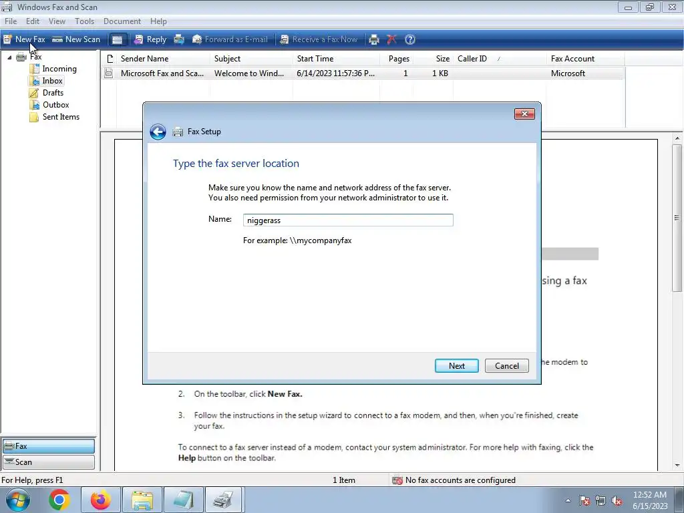Screen dimensions: 684x513
Task: Click the preview pane vertical scrollbar thumb
Action: tap(677, 218)
